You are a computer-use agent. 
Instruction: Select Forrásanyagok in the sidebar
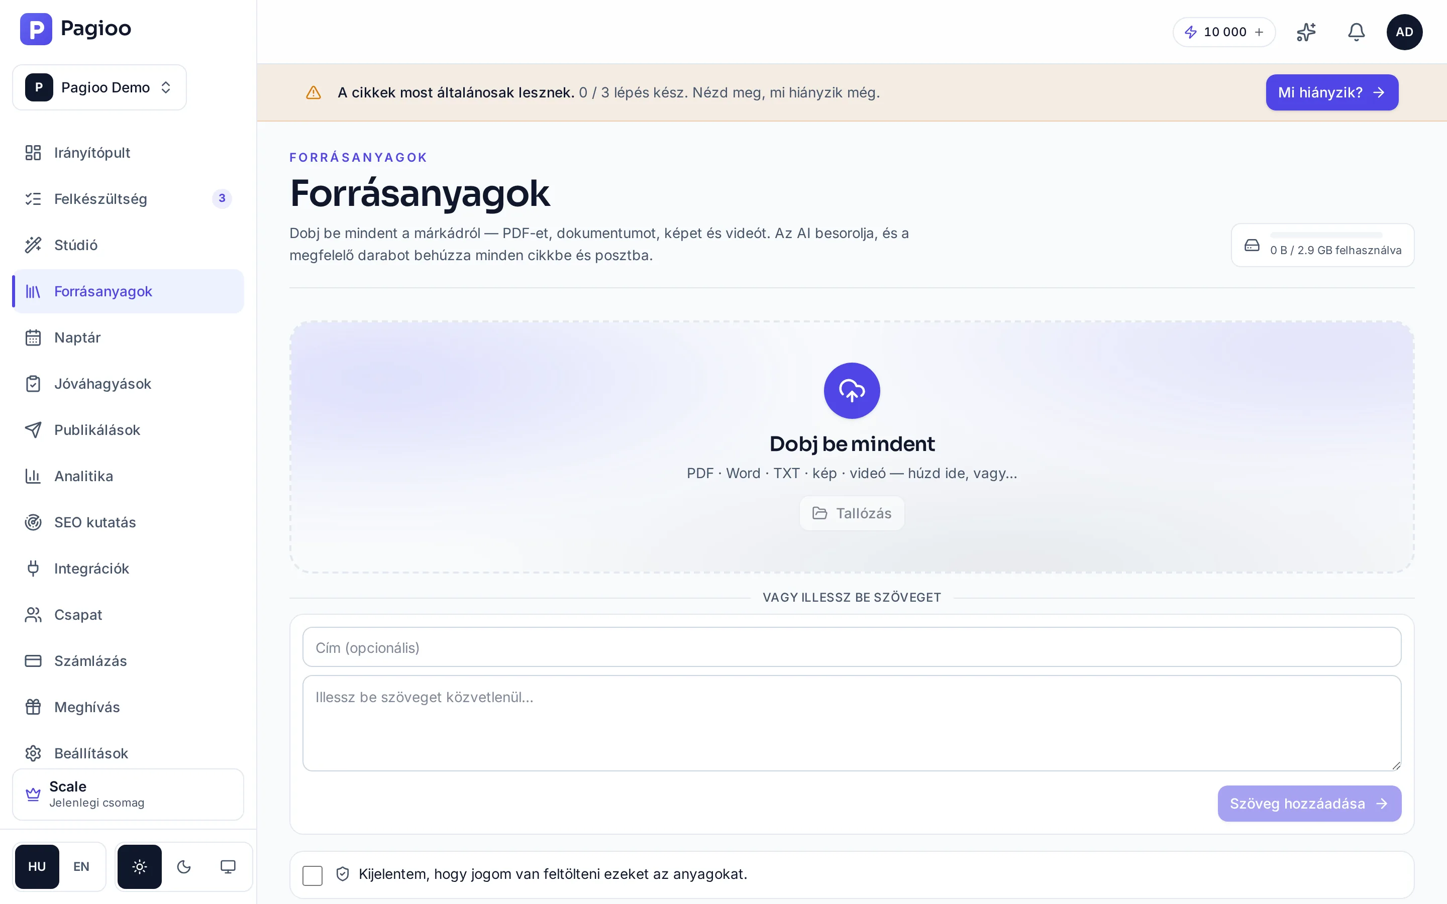(x=128, y=291)
